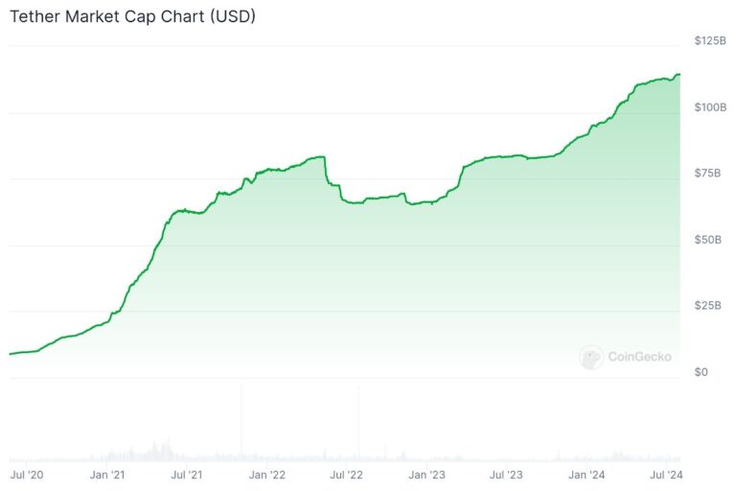Select the Jan '24 time axis marker
Viewport: 736px width, 491px height.
click(x=586, y=475)
